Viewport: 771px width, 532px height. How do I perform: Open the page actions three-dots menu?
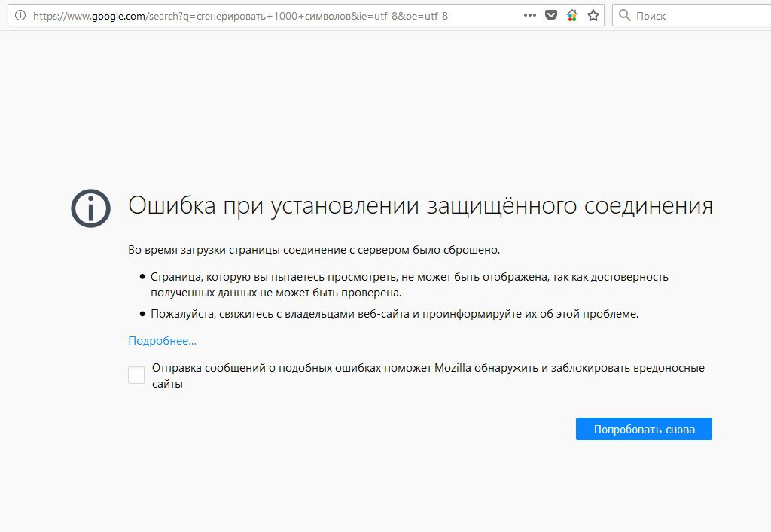529,15
